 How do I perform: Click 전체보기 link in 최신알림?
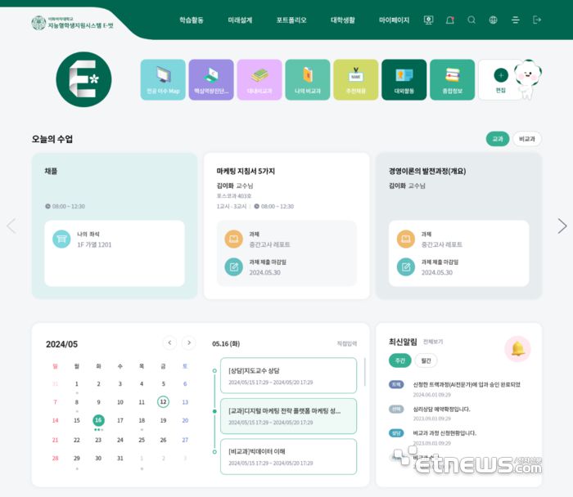pos(433,342)
